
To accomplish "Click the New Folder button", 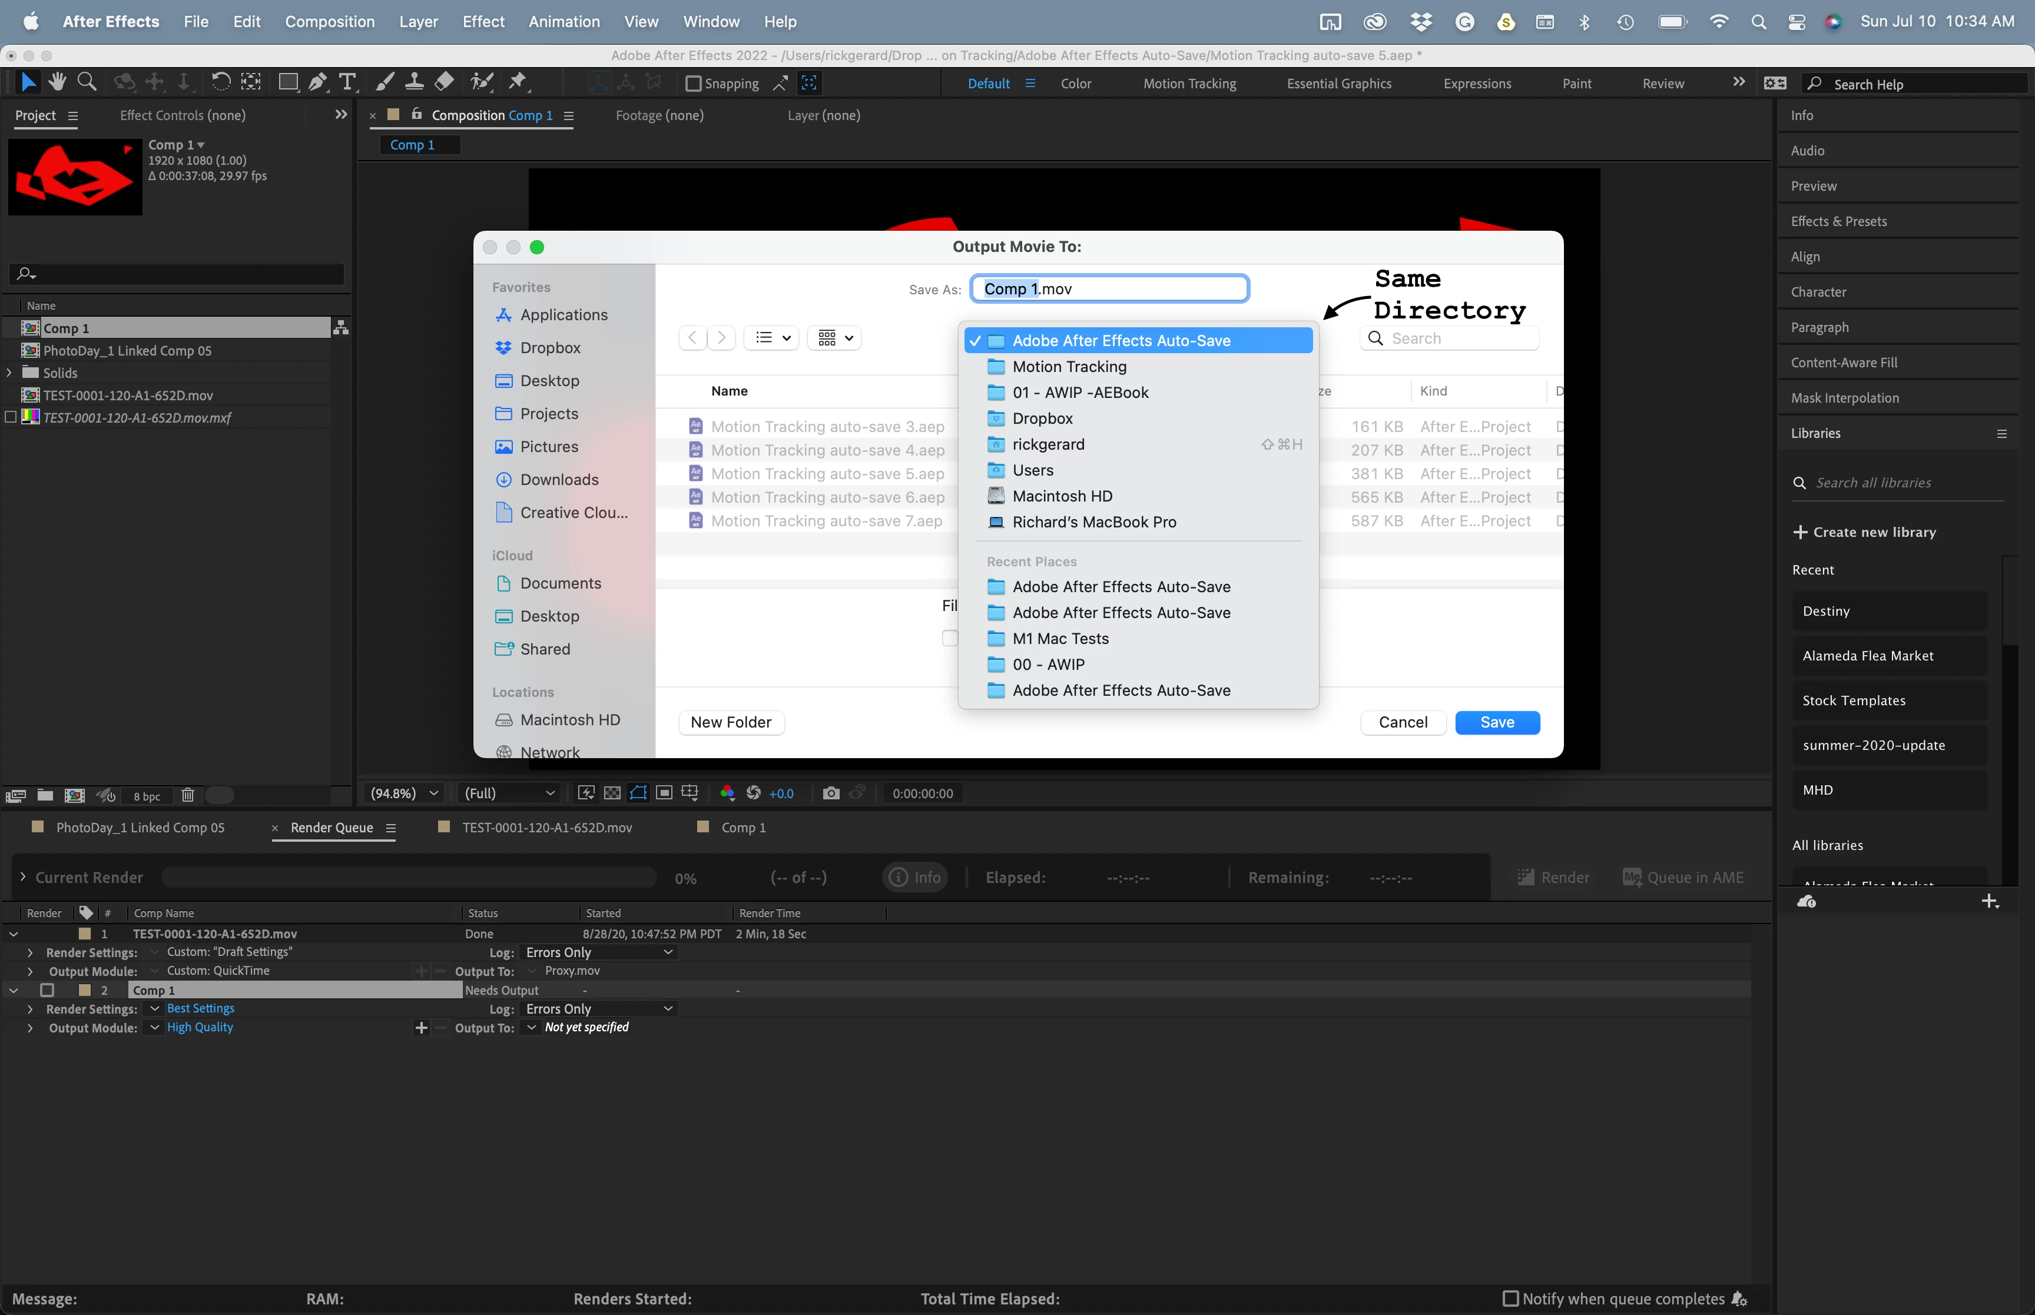I will coord(730,722).
